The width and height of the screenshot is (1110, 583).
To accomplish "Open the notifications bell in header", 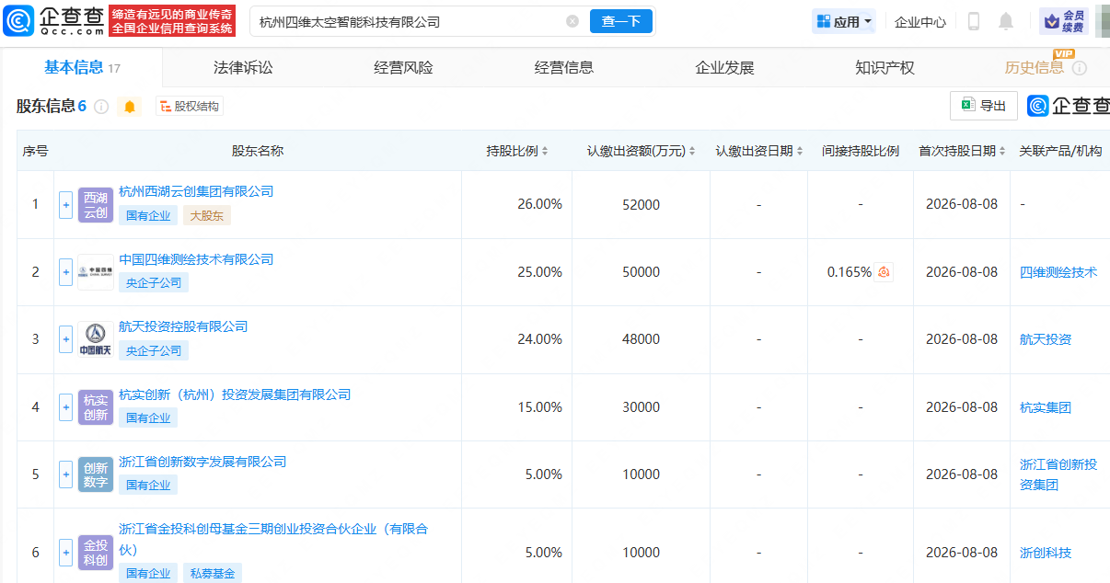I will coord(1006,21).
